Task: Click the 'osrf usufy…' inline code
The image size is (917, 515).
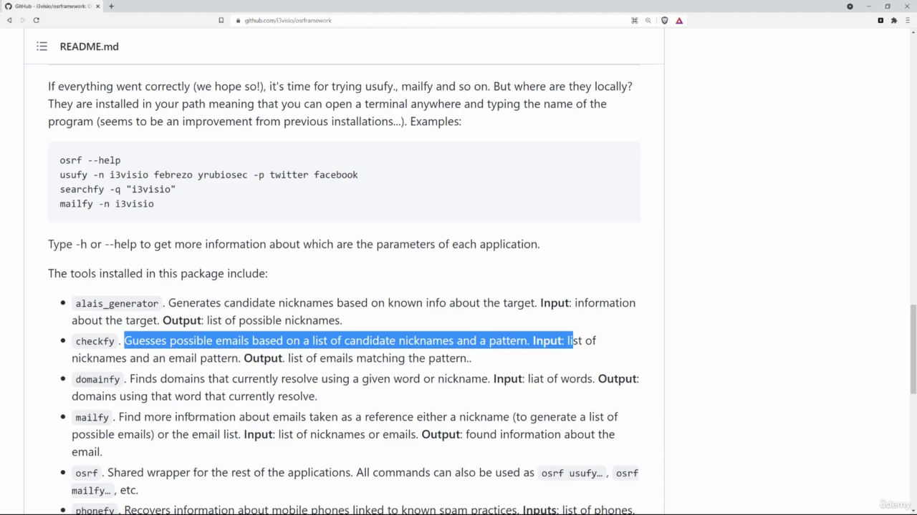Action: [572, 473]
